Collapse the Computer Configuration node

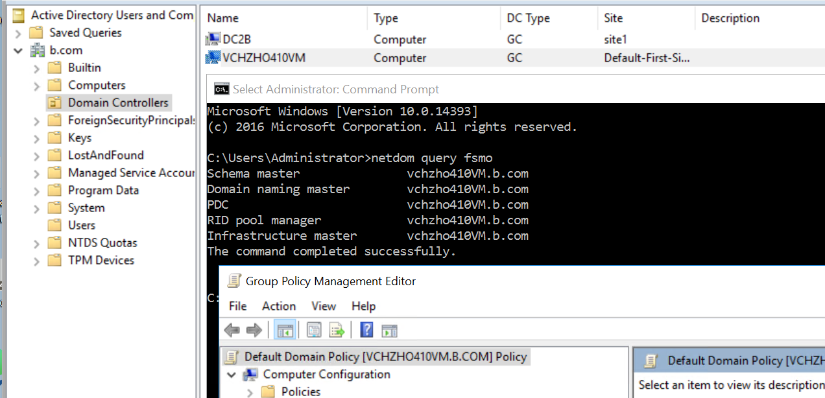(x=232, y=375)
